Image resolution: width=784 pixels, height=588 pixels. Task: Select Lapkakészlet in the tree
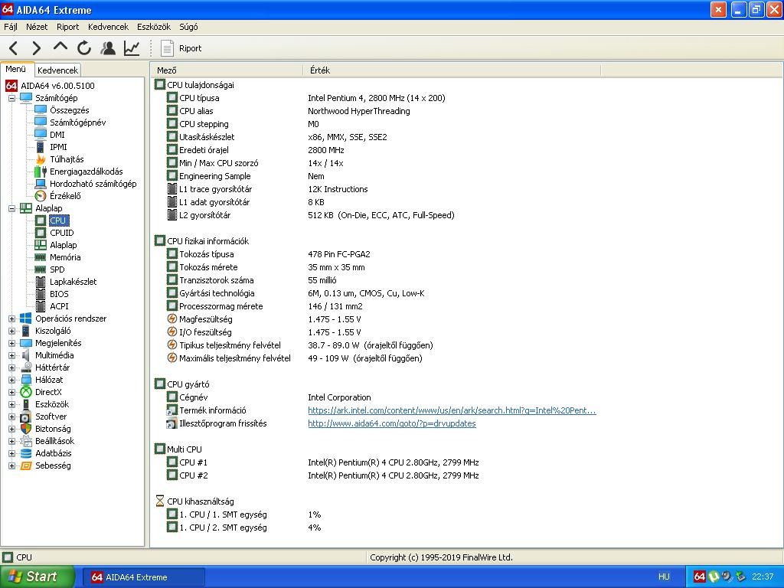[x=73, y=282]
